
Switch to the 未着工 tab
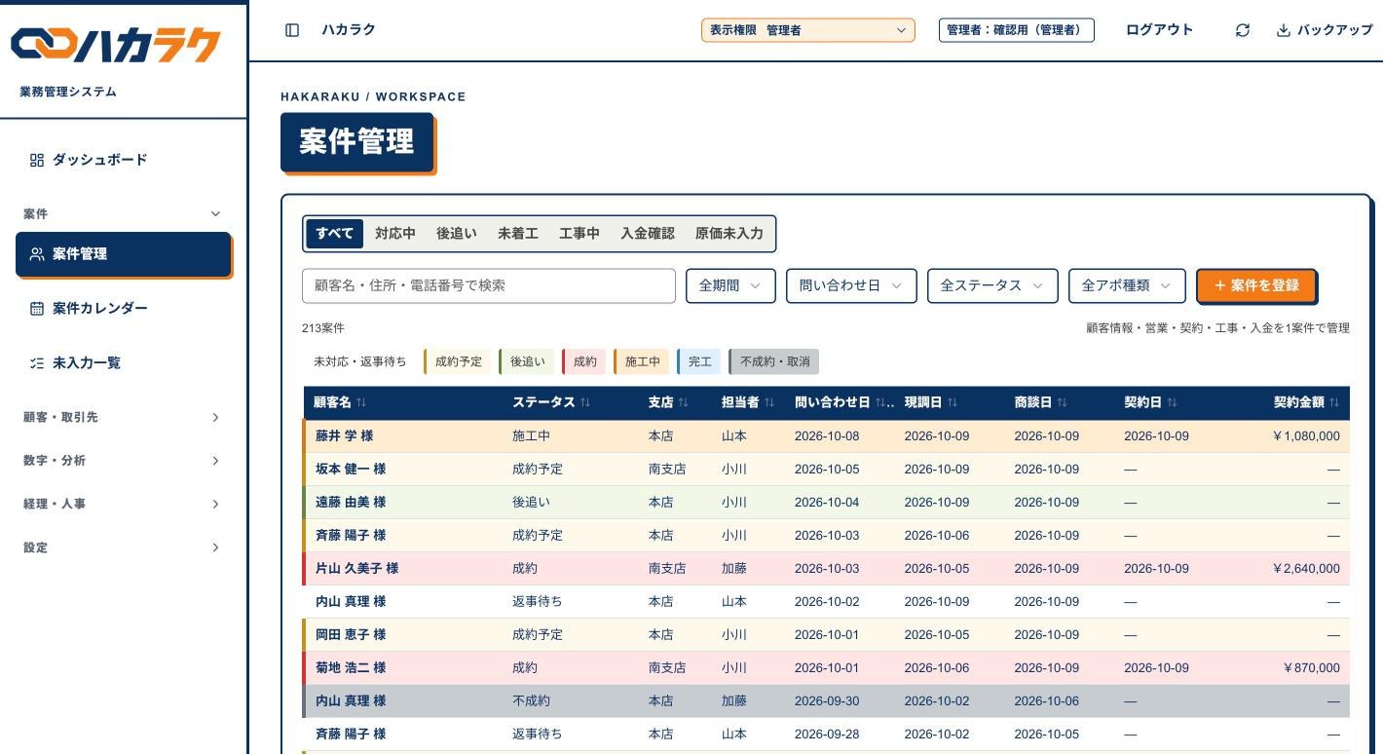pos(518,234)
